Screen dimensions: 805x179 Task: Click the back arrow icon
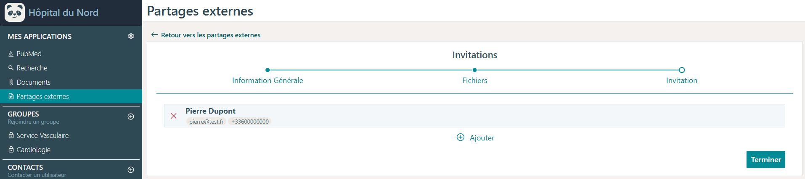(x=155, y=35)
